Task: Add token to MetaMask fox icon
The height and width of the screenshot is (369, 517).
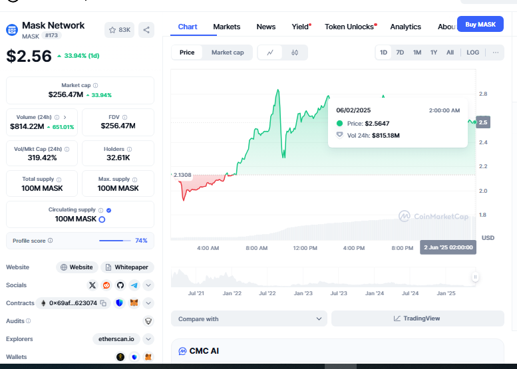Action: (134, 303)
